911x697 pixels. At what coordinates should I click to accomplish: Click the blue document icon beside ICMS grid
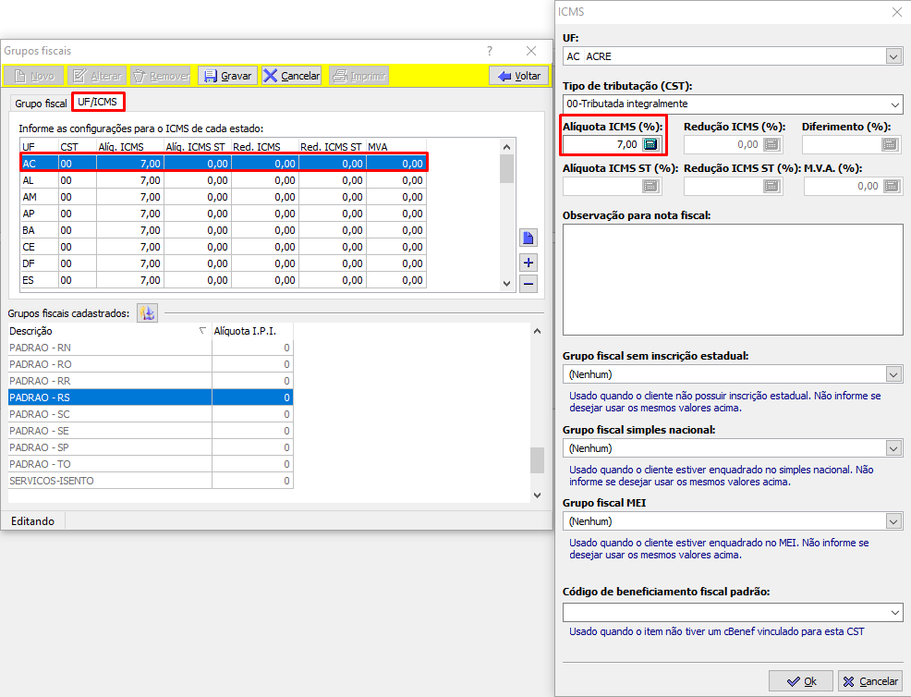[x=528, y=238]
